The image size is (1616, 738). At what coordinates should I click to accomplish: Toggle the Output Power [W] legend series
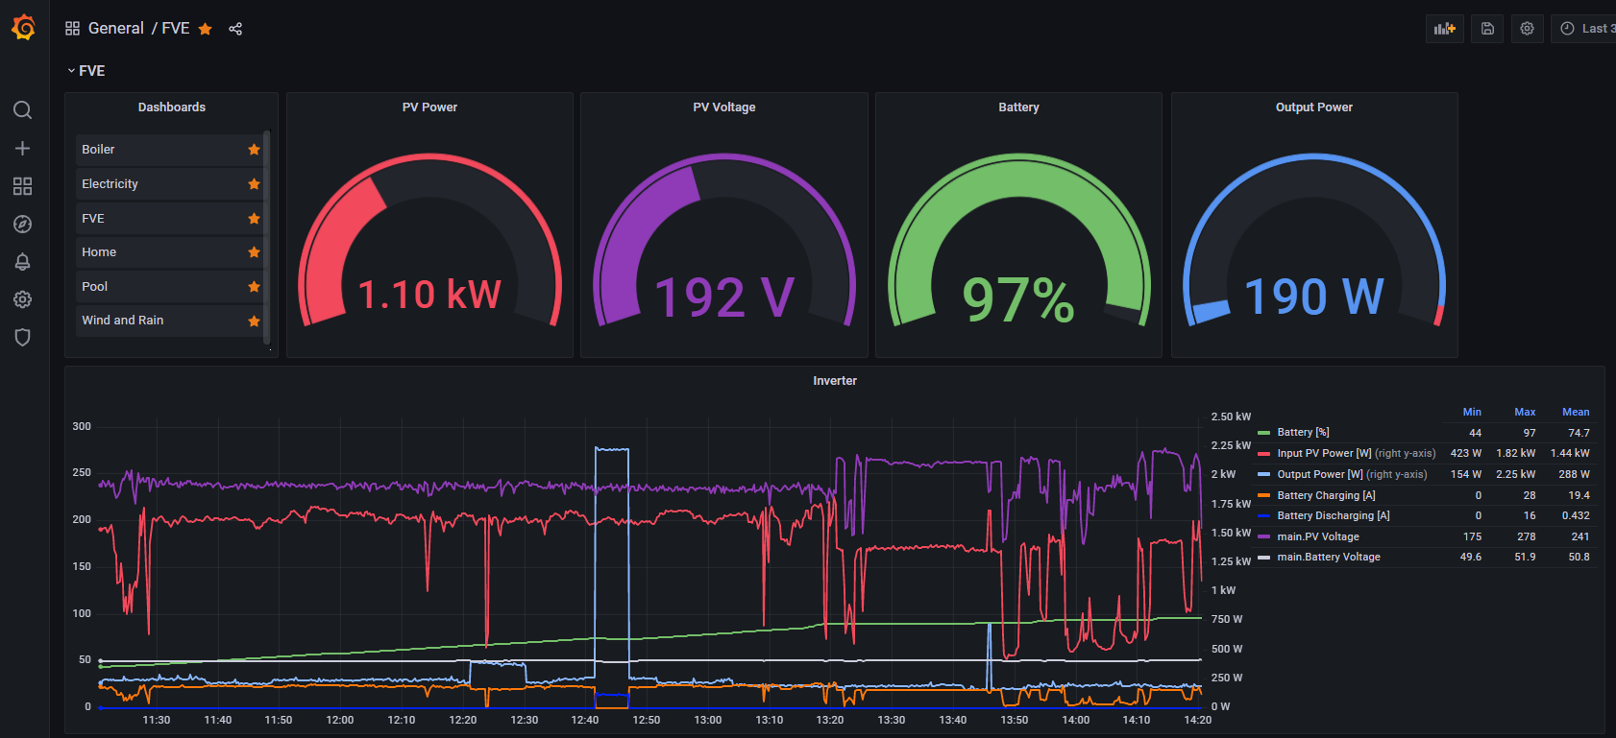point(1352,474)
